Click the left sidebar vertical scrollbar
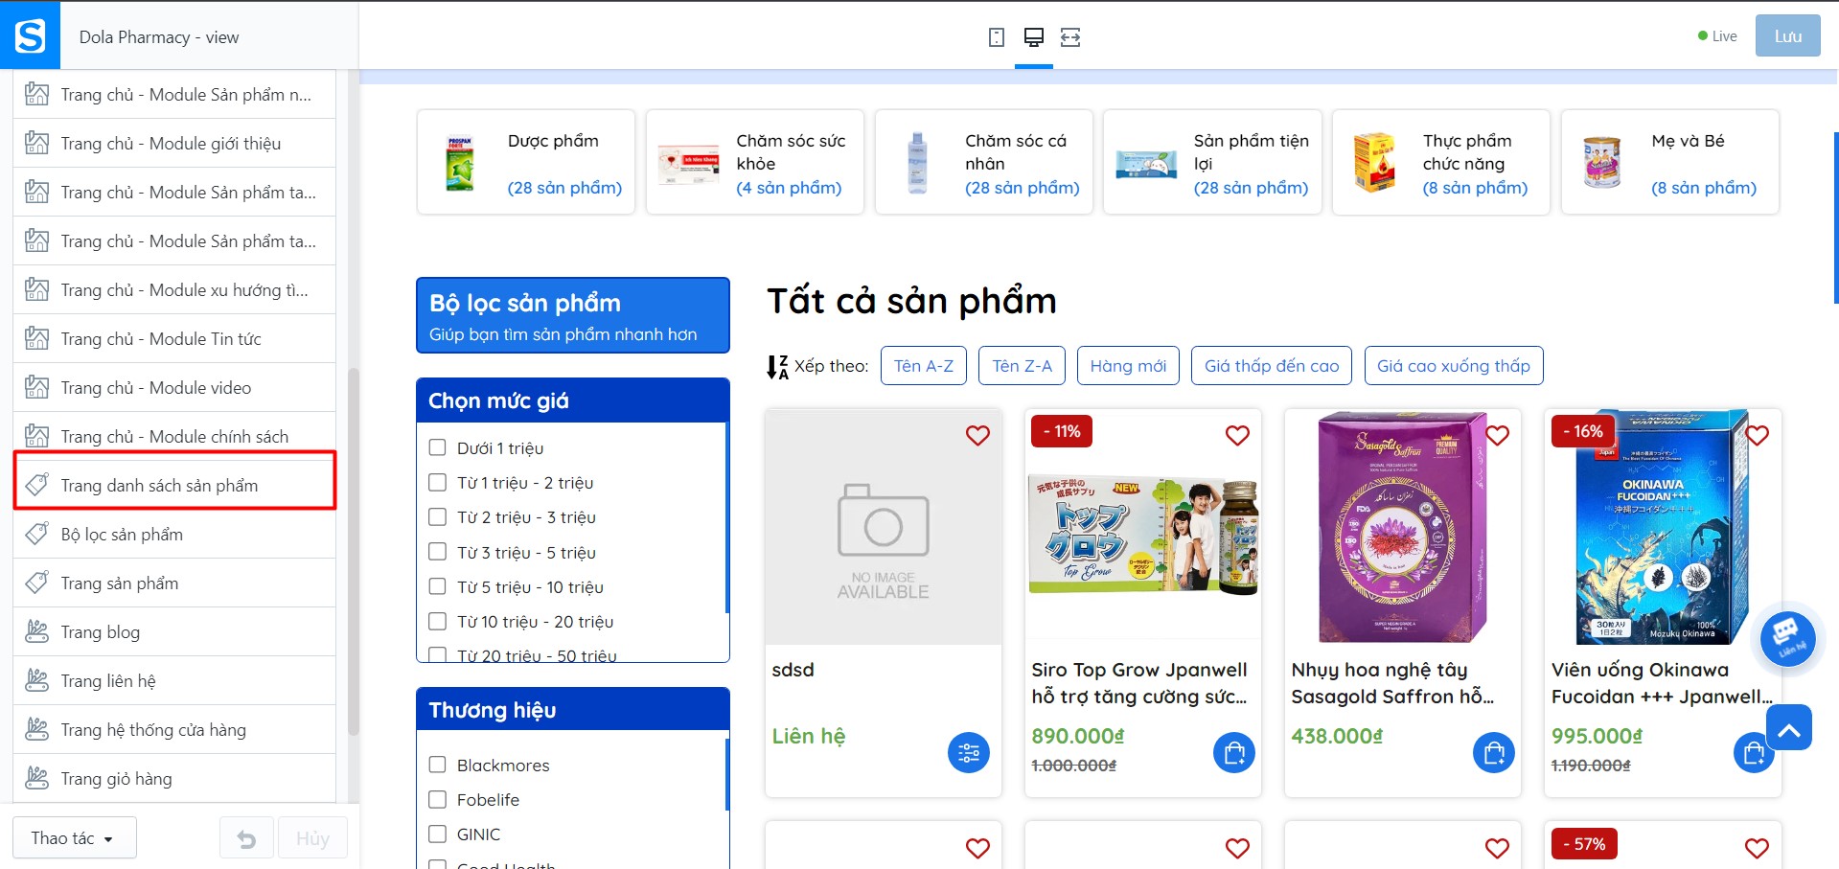 [353, 552]
